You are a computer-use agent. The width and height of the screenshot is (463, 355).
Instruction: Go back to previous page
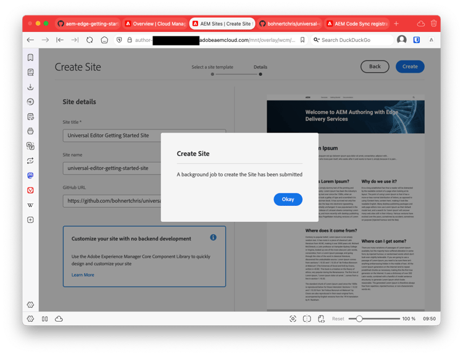tap(30, 40)
